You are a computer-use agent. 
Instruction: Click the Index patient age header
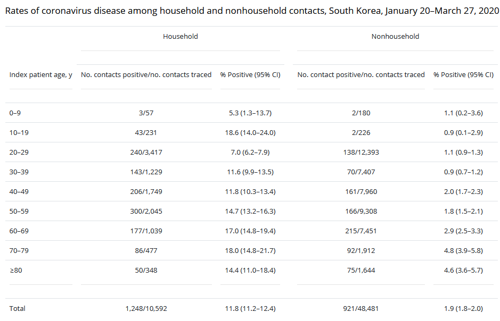[x=41, y=75]
